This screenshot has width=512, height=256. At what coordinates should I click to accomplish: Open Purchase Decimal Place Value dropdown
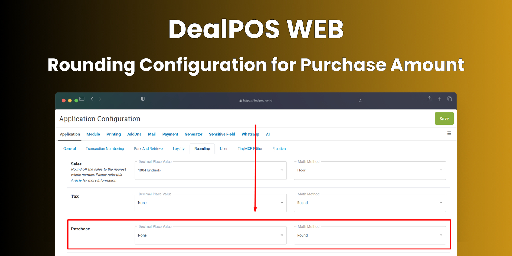(210, 235)
